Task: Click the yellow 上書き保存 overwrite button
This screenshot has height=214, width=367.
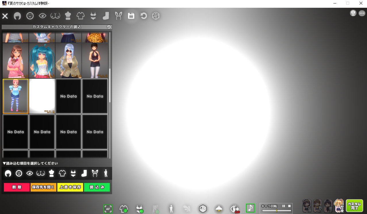Action: point(70,187)
